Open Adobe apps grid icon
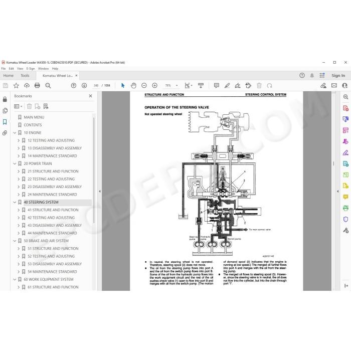351x351 pixels. pos(322,75)
